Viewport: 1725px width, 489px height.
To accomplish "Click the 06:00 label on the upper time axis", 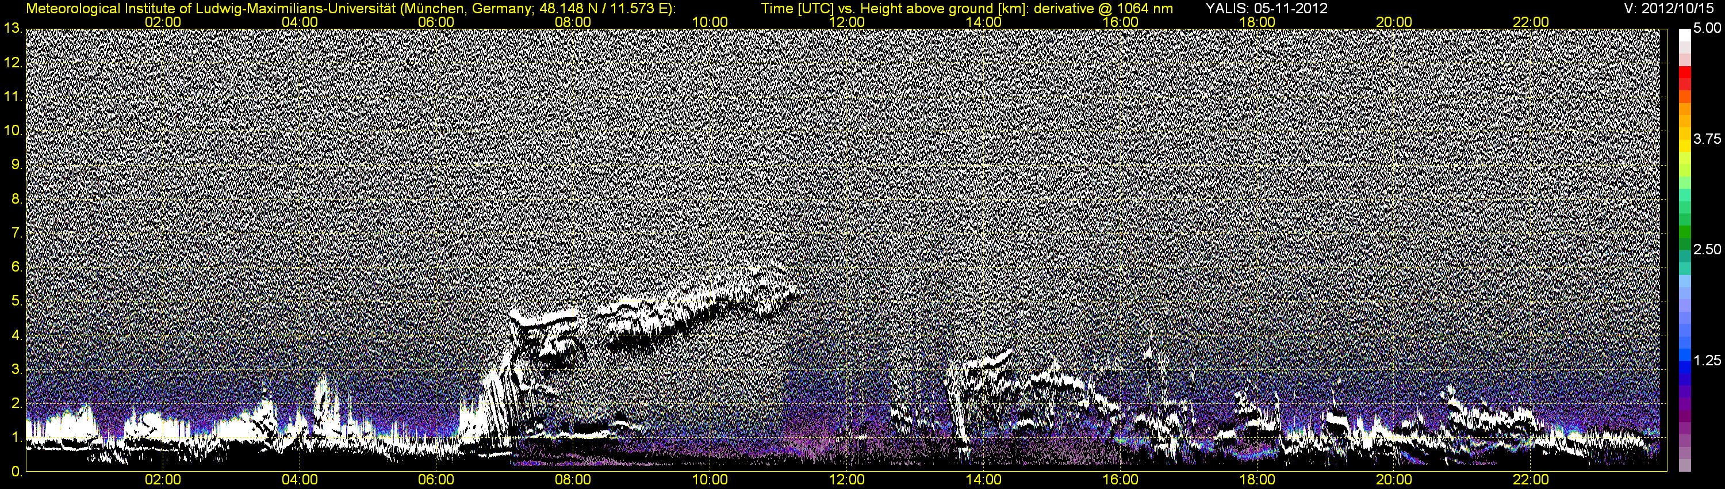I will (436, 22).
